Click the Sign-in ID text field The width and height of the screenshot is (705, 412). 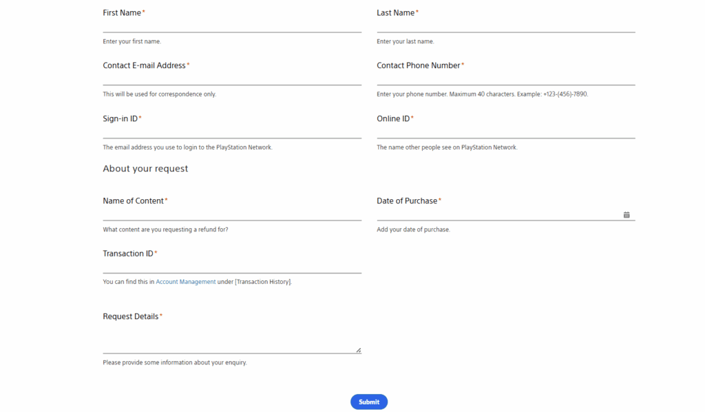click(232, 132)
